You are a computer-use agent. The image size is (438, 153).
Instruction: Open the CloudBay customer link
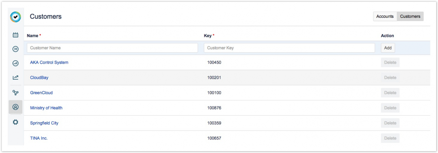(x=39, y=78)
